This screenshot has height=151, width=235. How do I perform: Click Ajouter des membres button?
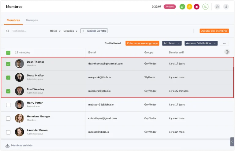click(214, 31)
